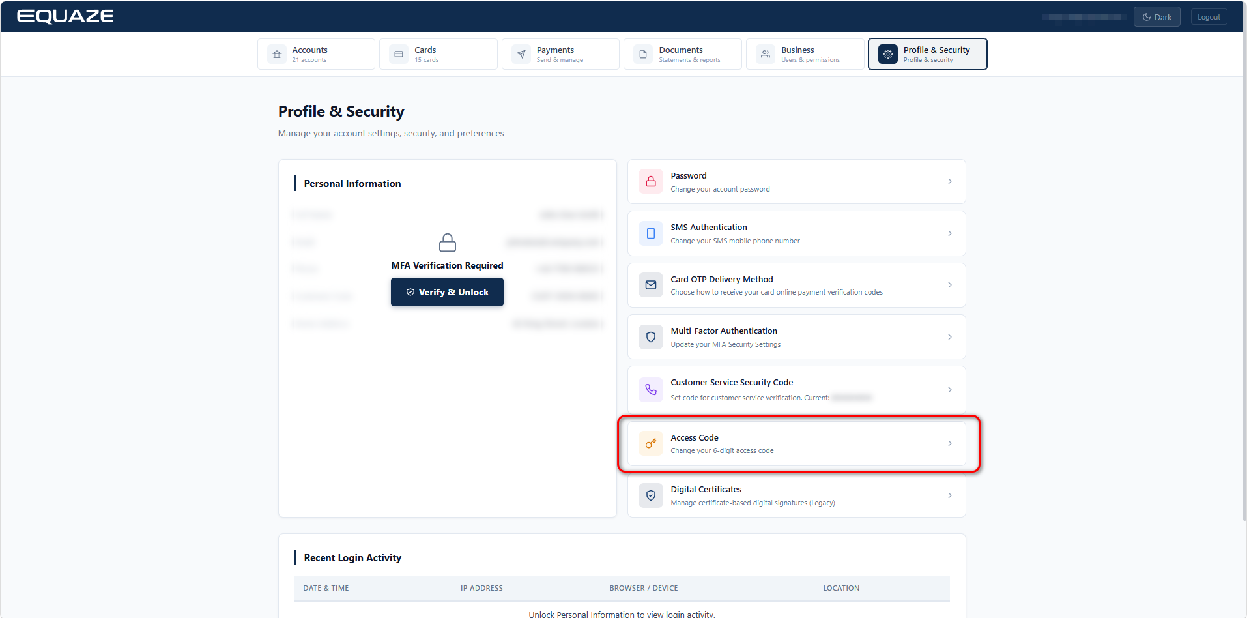Click the padlock icon above MFA Verification Required
The image size is (1249, 618).
[448, 243]
